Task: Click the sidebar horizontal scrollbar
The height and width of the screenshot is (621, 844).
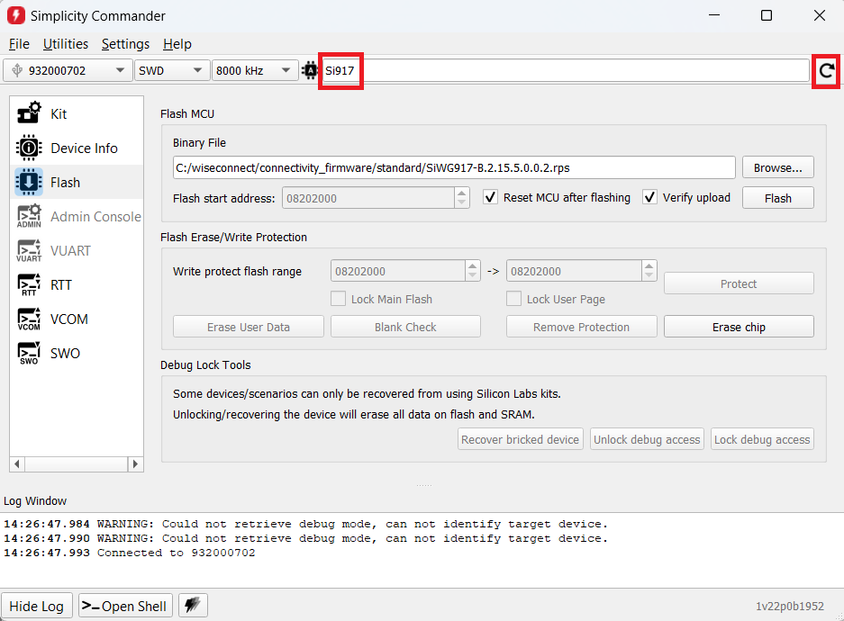Action: [77, 464]
